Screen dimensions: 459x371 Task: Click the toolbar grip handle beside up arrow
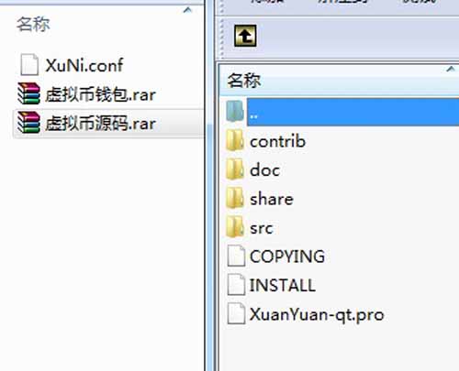[x=222, y=38]
